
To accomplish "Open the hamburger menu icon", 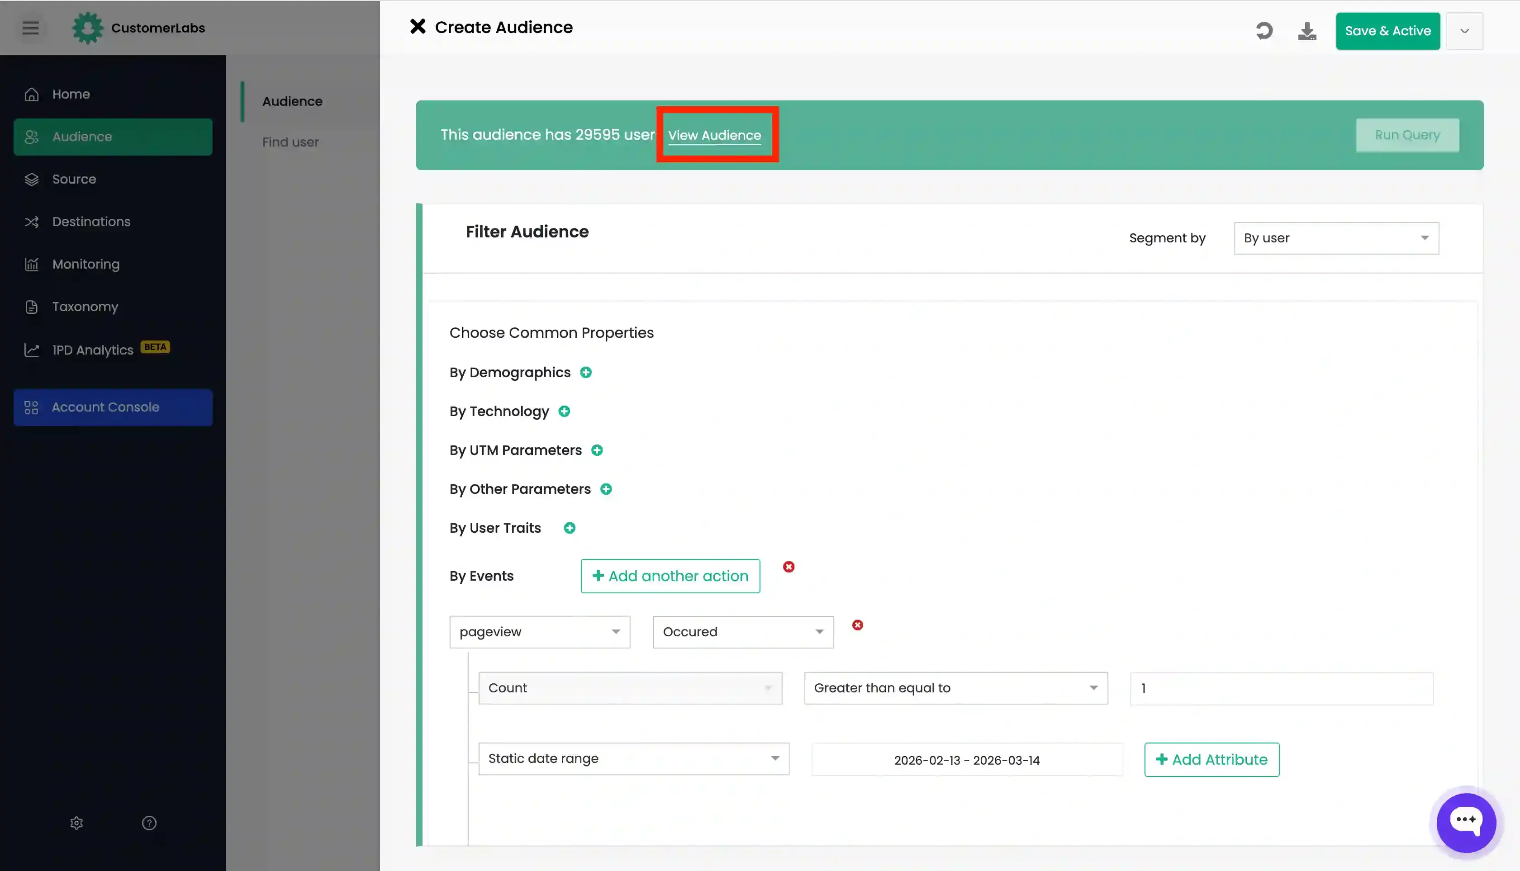I will (30, 28).
